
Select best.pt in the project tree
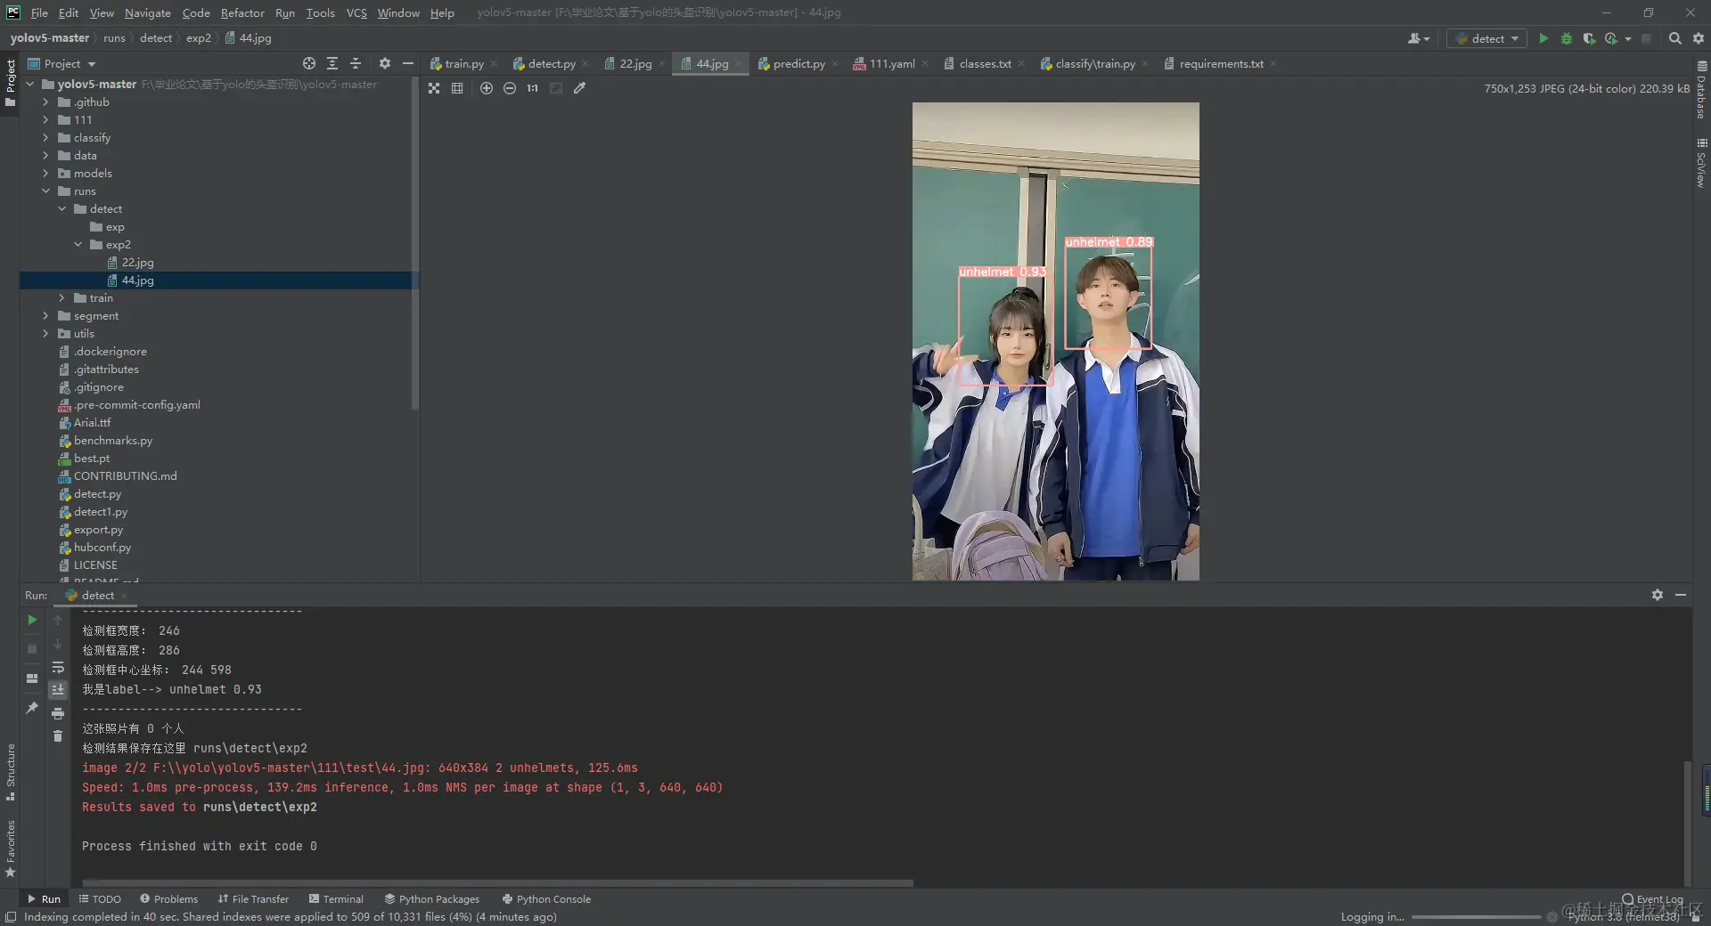[x=90, y=458]
